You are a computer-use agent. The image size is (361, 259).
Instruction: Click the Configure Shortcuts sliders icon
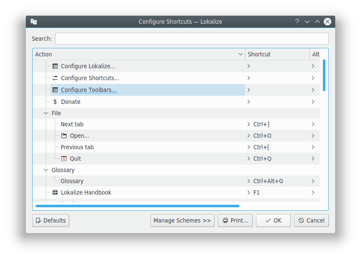[55, 78]
